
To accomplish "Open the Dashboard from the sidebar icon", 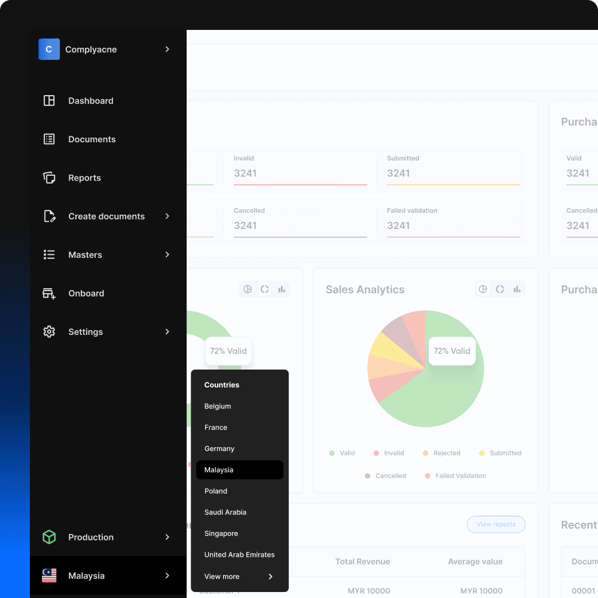I will 49,100.
